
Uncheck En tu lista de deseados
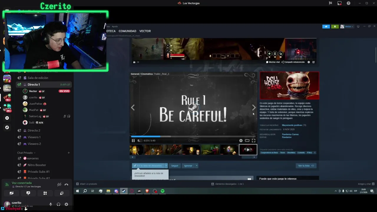(148, 166)
